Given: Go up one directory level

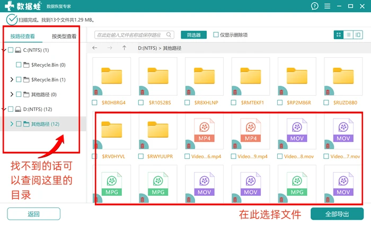Looking at the screenshot, I should [124, 48].
